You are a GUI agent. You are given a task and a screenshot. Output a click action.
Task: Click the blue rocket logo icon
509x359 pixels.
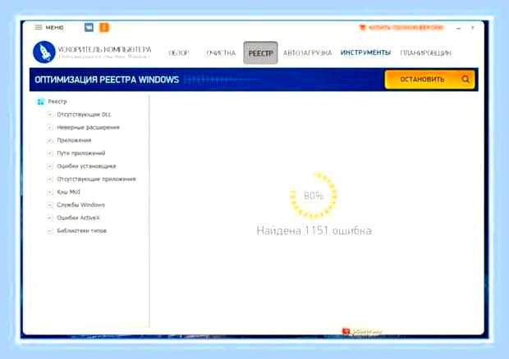pyautogui.click(x=44, y=52)
